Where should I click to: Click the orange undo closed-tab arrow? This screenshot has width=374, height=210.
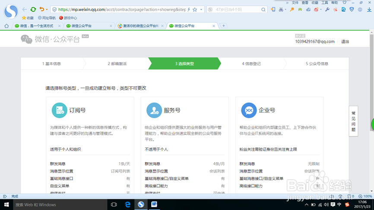point(42,9)
